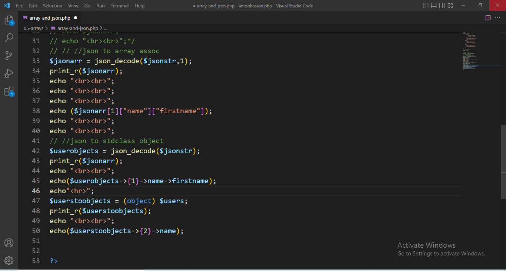Open Customize Layout button
The image size is (506, 271).
(x=450, y=6)
